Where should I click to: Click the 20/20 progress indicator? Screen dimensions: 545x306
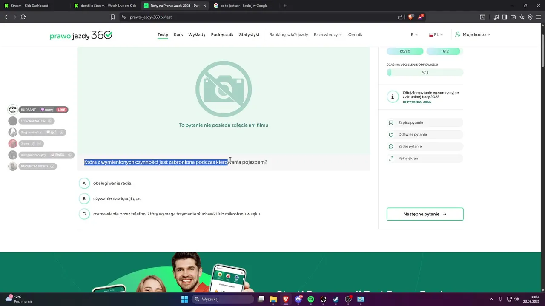pyautogui.click(x=405, y=51)
